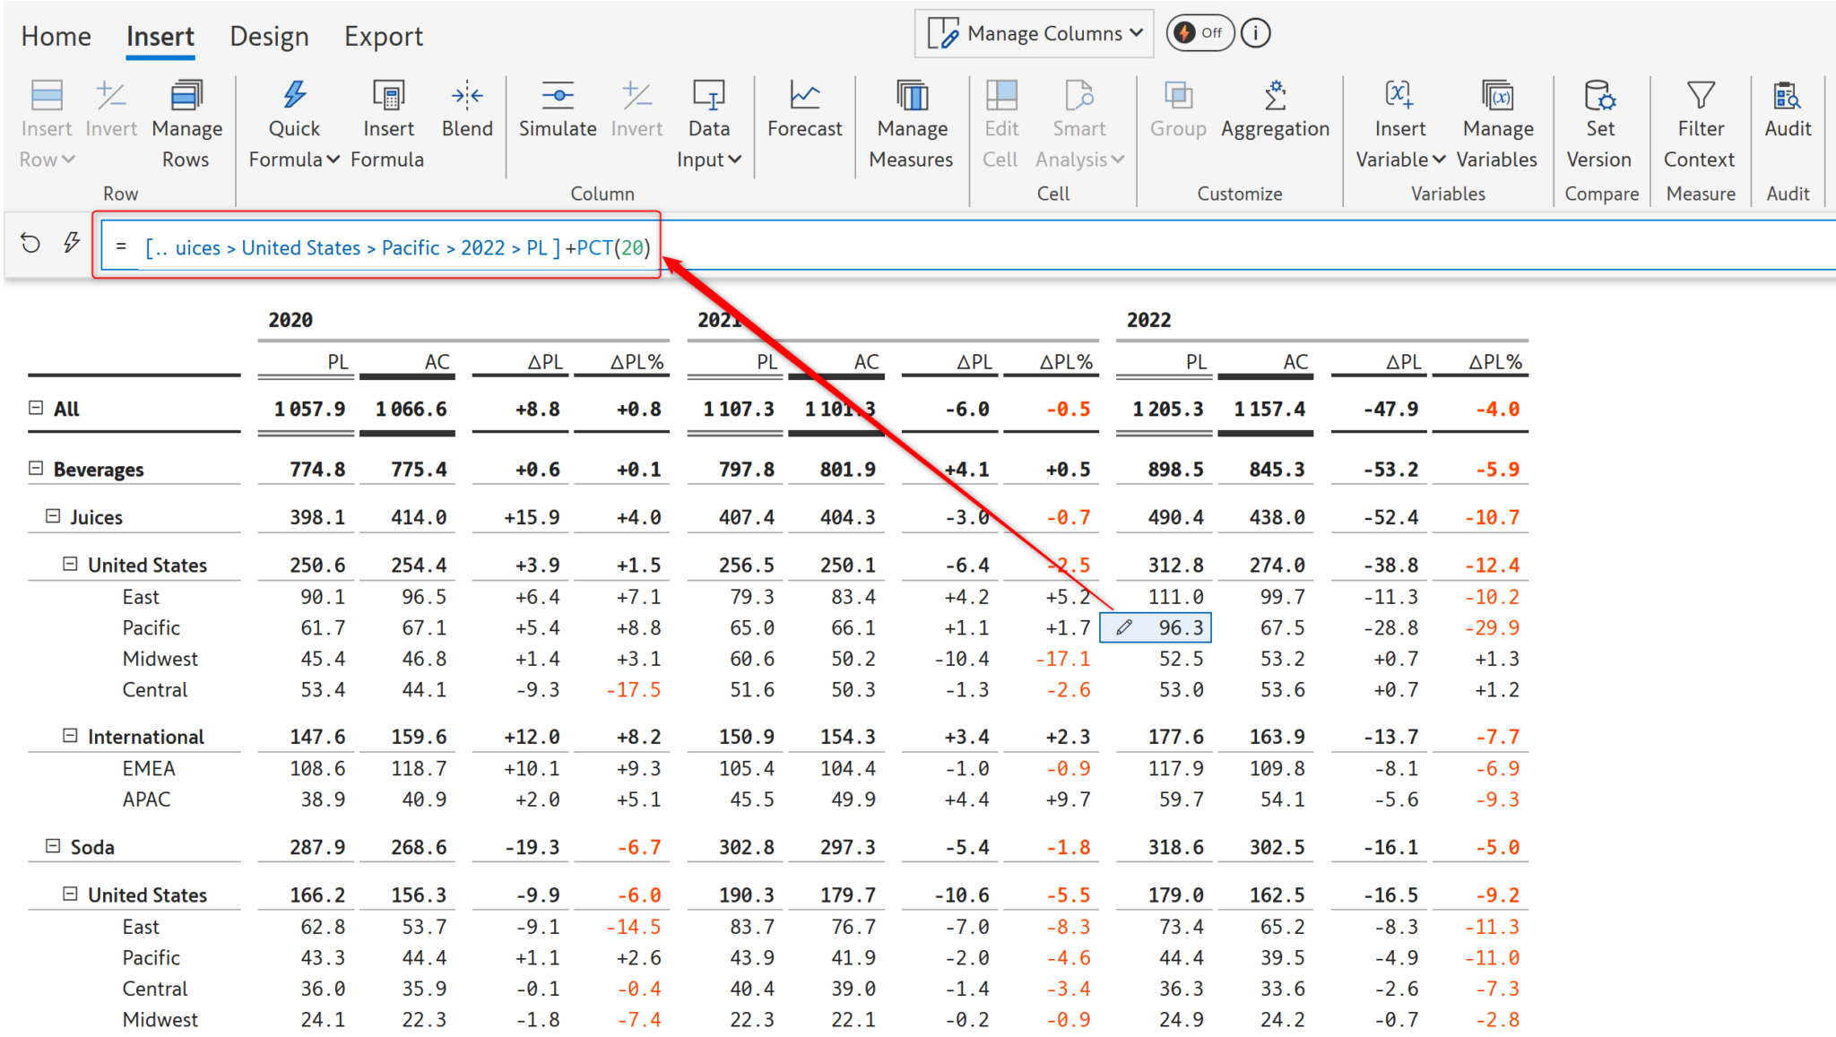The image size is (1836, 1037).
Task: Collapse the Soda row group
Action: [x=53, y=846]
